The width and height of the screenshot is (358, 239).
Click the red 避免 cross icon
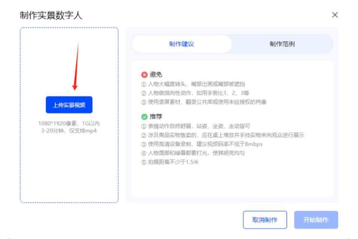(144, 75)
